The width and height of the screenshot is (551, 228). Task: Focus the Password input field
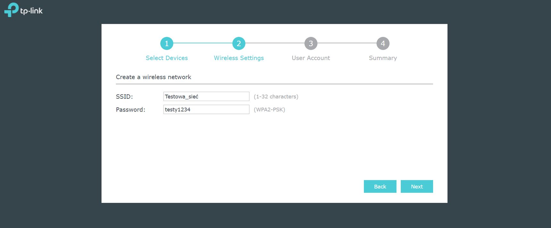point(206,109)
